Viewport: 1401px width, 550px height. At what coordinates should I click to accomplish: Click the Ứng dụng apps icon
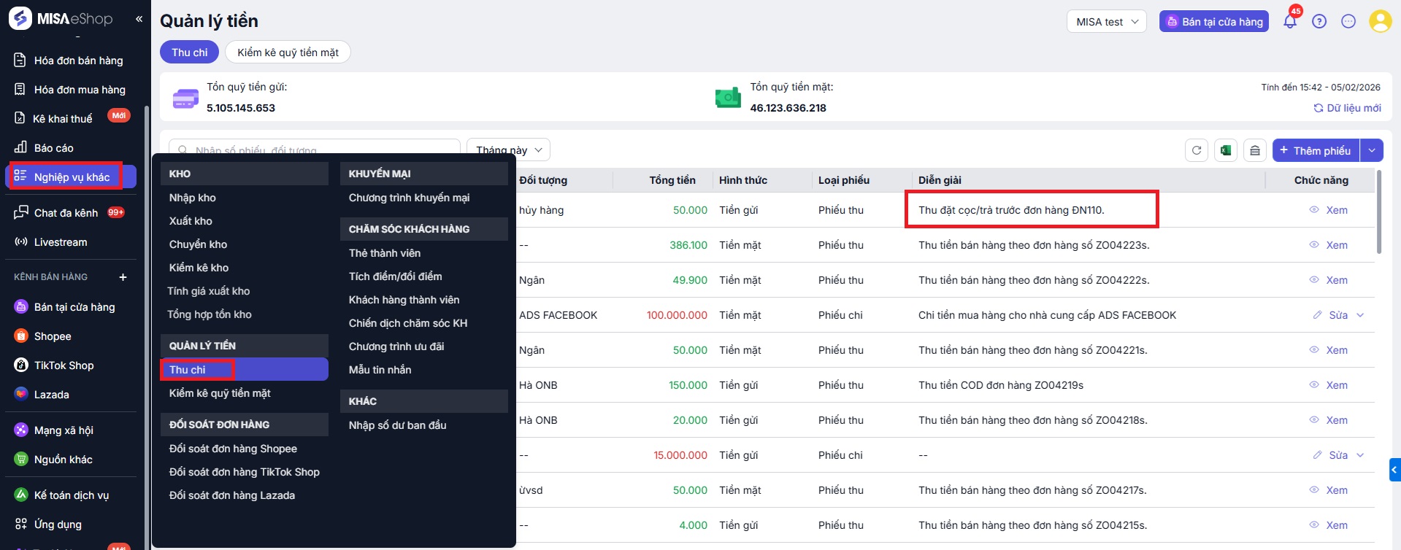pos(21,524)
